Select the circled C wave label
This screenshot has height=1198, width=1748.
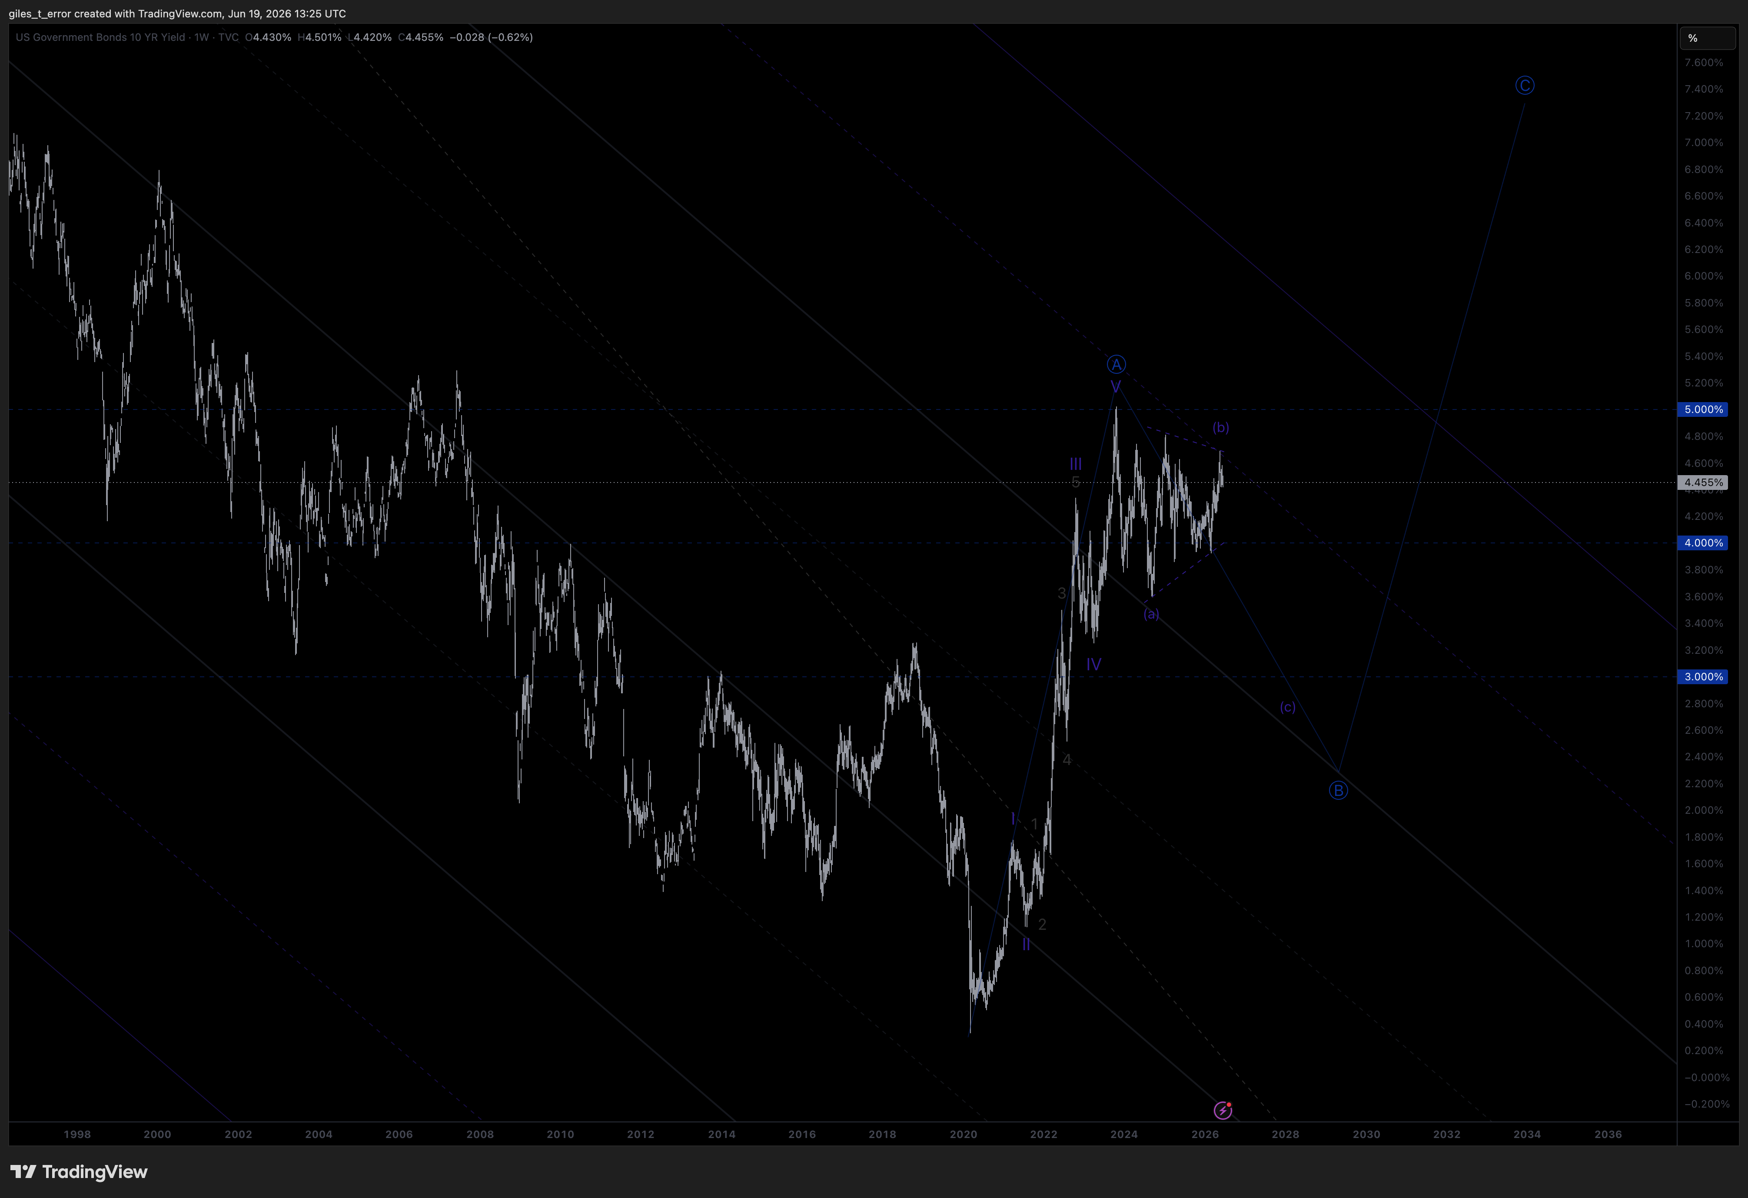click(x=1525, y=86)
